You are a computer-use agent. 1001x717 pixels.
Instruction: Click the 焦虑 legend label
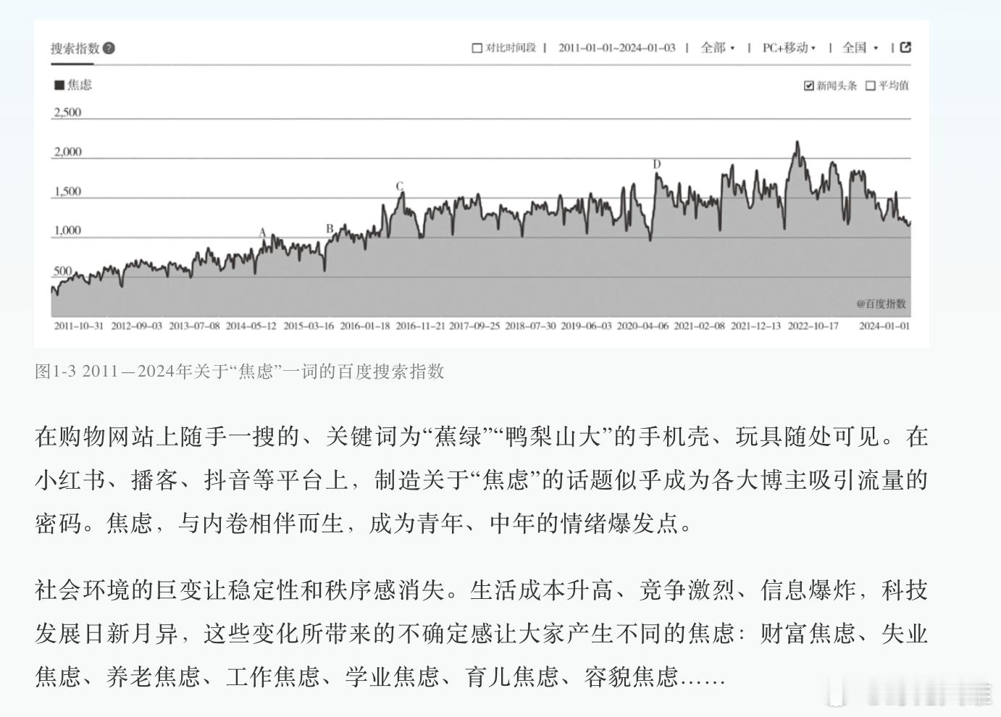[x=80, y=85]
